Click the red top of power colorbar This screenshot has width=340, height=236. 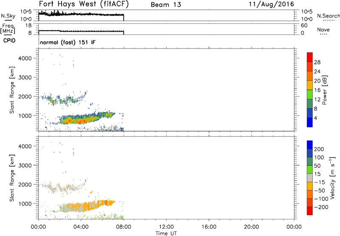pyautogui.click(x=310, y=57)
